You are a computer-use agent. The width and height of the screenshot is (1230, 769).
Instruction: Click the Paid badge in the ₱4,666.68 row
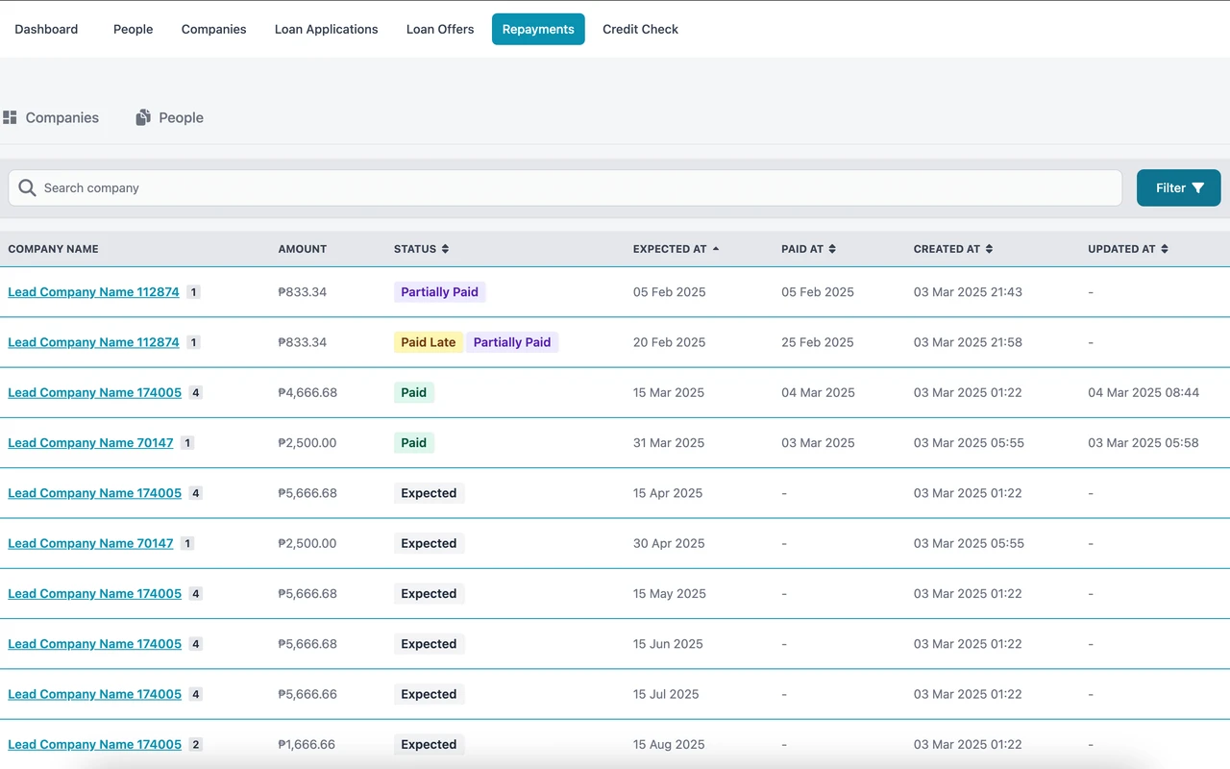pos(414,392)
